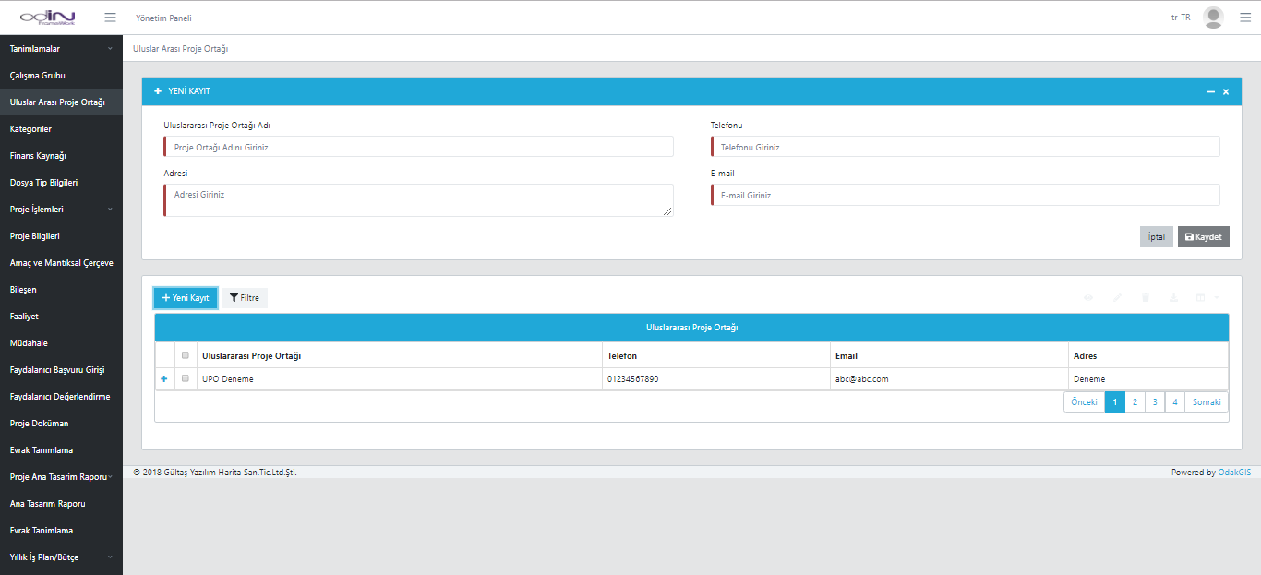Close the Yeni Kayıt panel with X
The height and width of the screenshot is (575, 1261).
tap(1226, 92)
